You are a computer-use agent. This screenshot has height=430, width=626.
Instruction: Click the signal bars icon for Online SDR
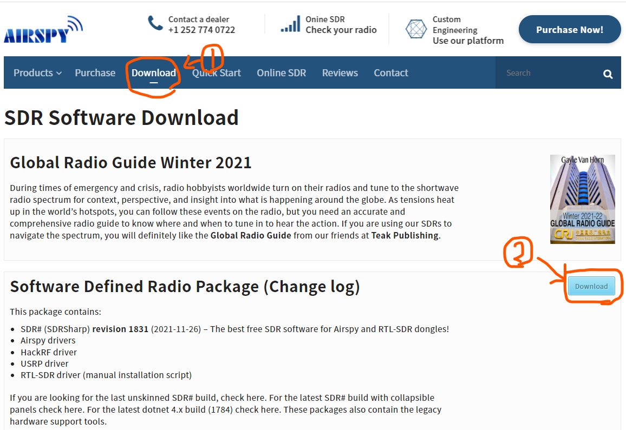[290, 24]
